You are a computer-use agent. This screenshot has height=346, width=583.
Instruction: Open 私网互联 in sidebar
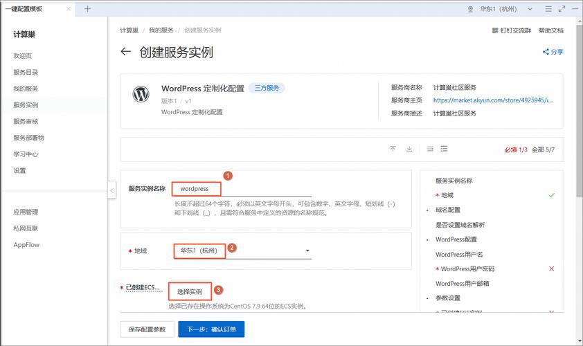[26, 228]
